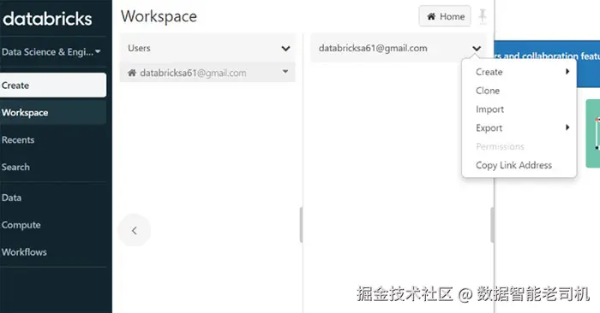Click the Workspace panel heading

159,16
